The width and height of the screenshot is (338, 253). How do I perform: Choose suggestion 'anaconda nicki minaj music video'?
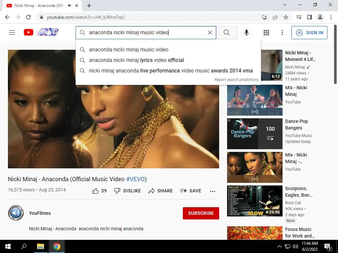(168, 49)
